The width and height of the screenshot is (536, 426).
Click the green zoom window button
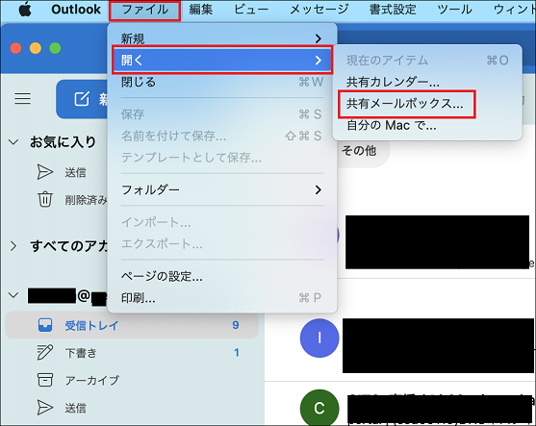tap(55, 48)
